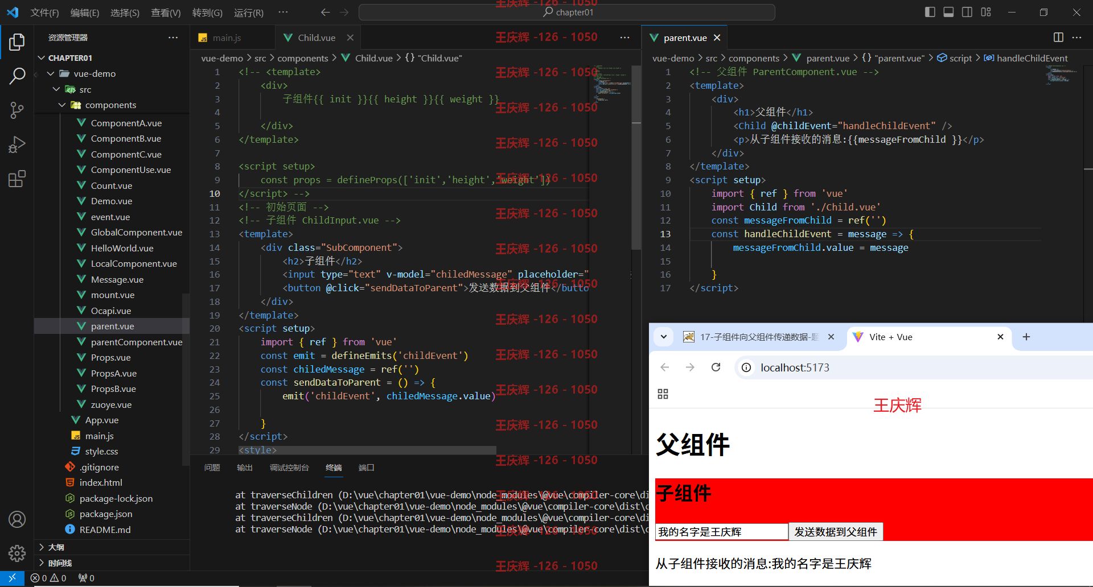Image resolution: width=1093 pixels, height=587 pixels.
Task: Switch to the 输出 output panel tab
Action: pos(245,468)
